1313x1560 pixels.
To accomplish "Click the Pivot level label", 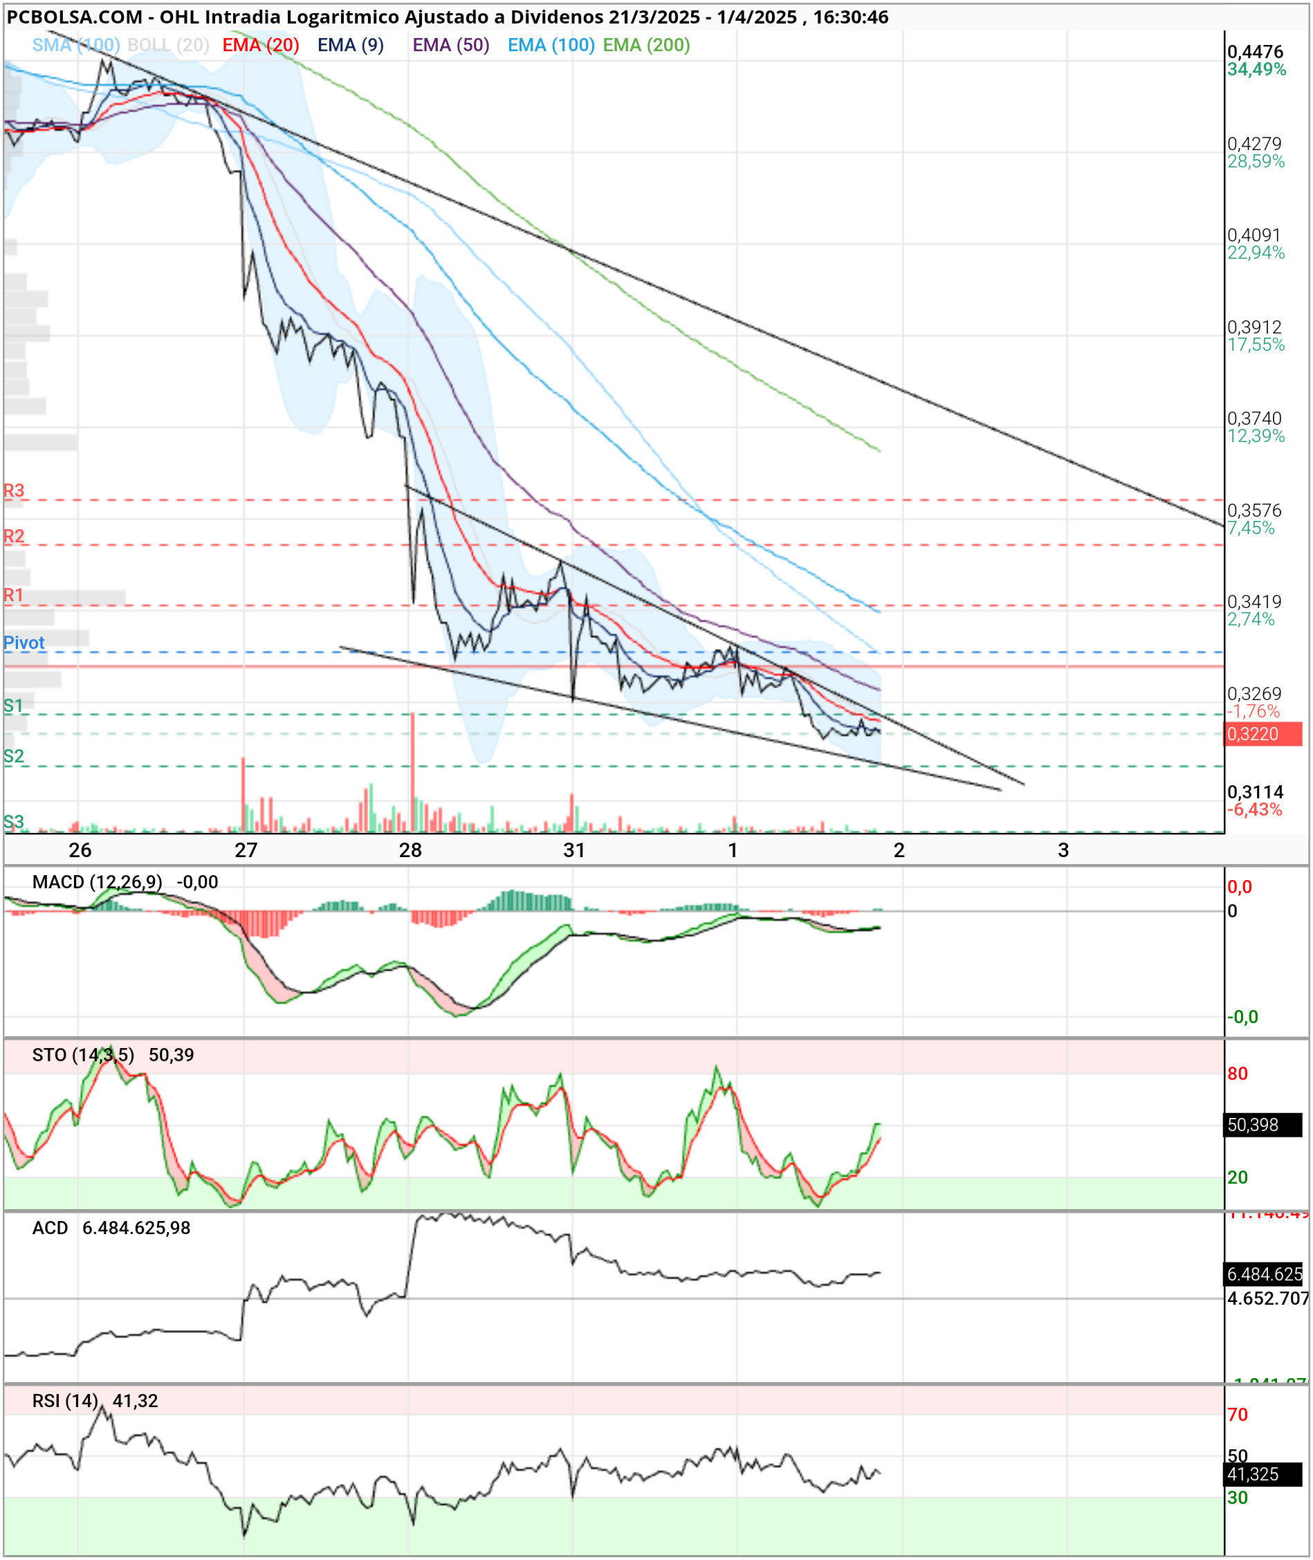I will (24, 643).
